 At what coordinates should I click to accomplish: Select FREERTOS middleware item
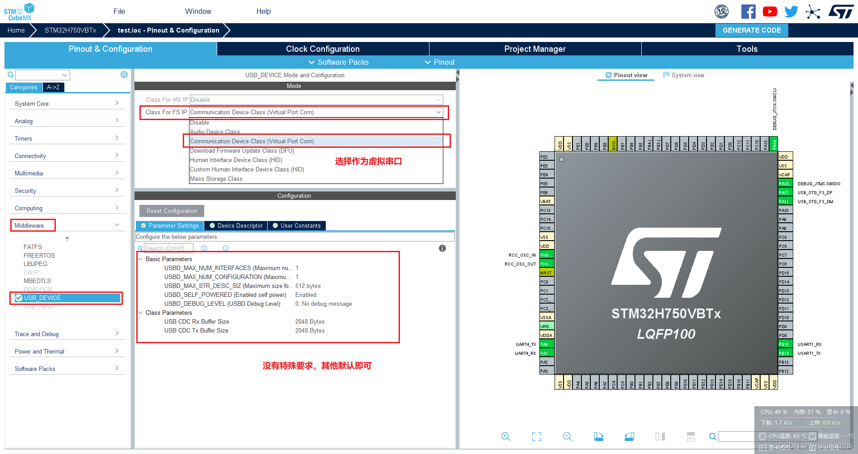pyautogui.click(x=39, y=255)
